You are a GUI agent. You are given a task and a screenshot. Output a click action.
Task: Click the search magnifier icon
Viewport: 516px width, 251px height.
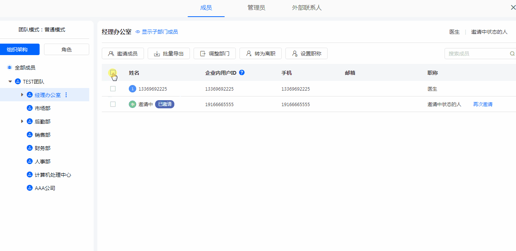click(512, 54)
